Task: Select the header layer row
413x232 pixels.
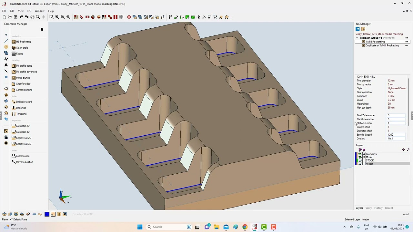Action: click(383, 164)
